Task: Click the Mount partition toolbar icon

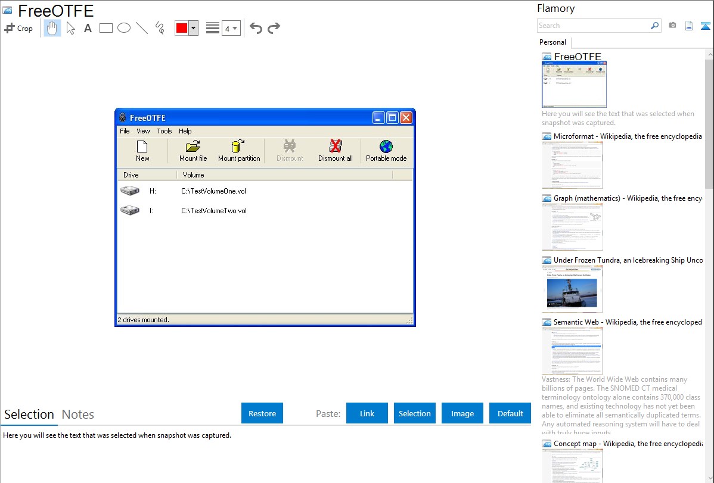Action: click(239, 151)
